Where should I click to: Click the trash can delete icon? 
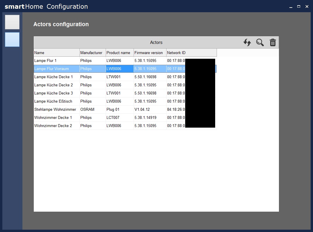273,42
